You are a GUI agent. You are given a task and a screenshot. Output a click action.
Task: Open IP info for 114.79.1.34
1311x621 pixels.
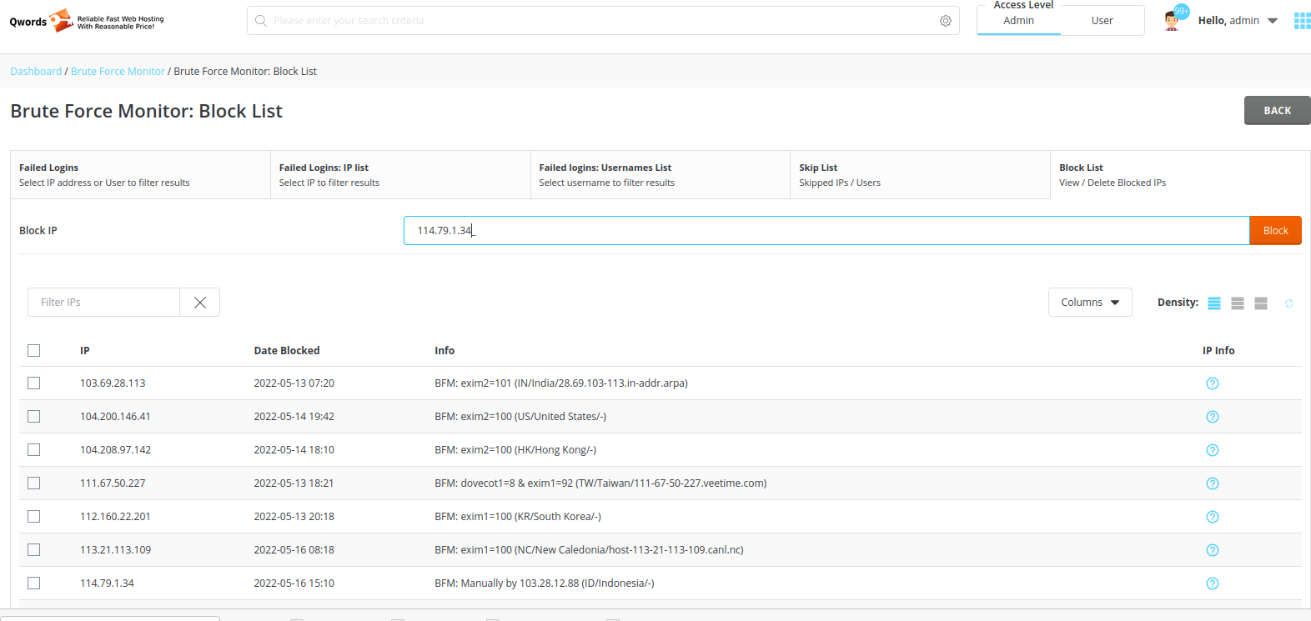point(1213,583)
